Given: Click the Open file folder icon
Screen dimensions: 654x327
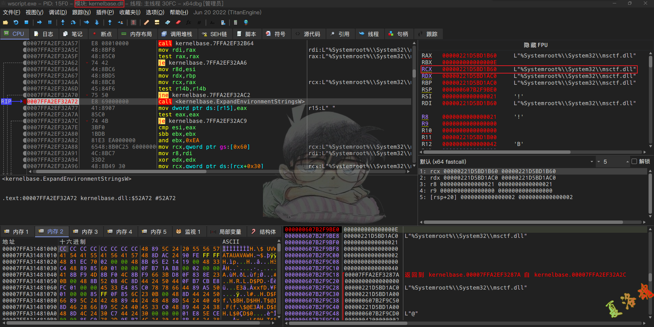Looking at the screenshot, I should 5,22.
